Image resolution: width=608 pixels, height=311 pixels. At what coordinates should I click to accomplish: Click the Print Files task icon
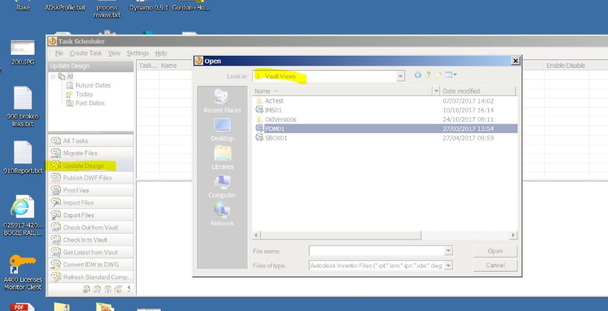(56, 191)
